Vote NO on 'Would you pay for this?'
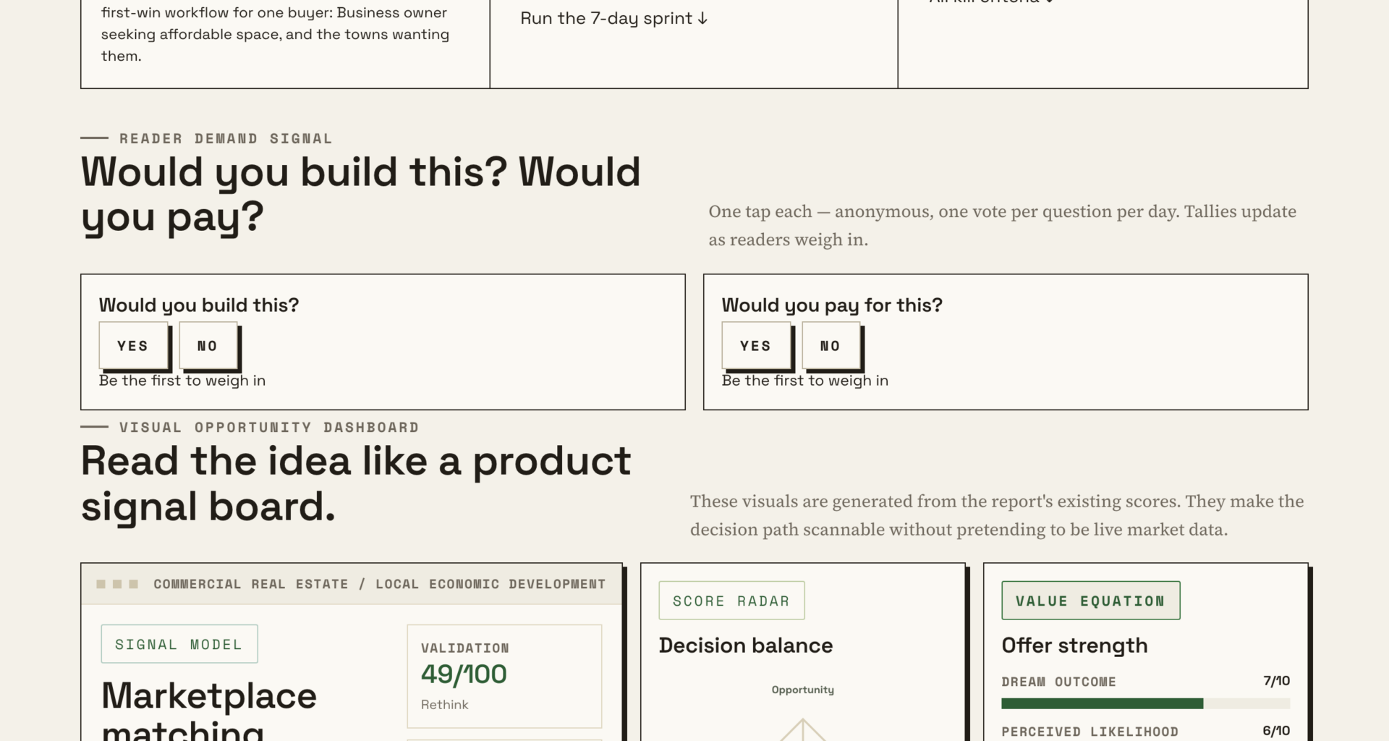 [831, 346]
